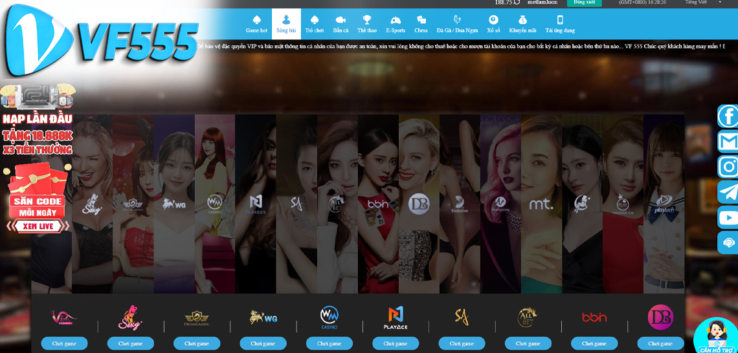Click Chơi game under the WM Casino logo
This screenshot has width=738, height=353.
click(x=330, y=343)
